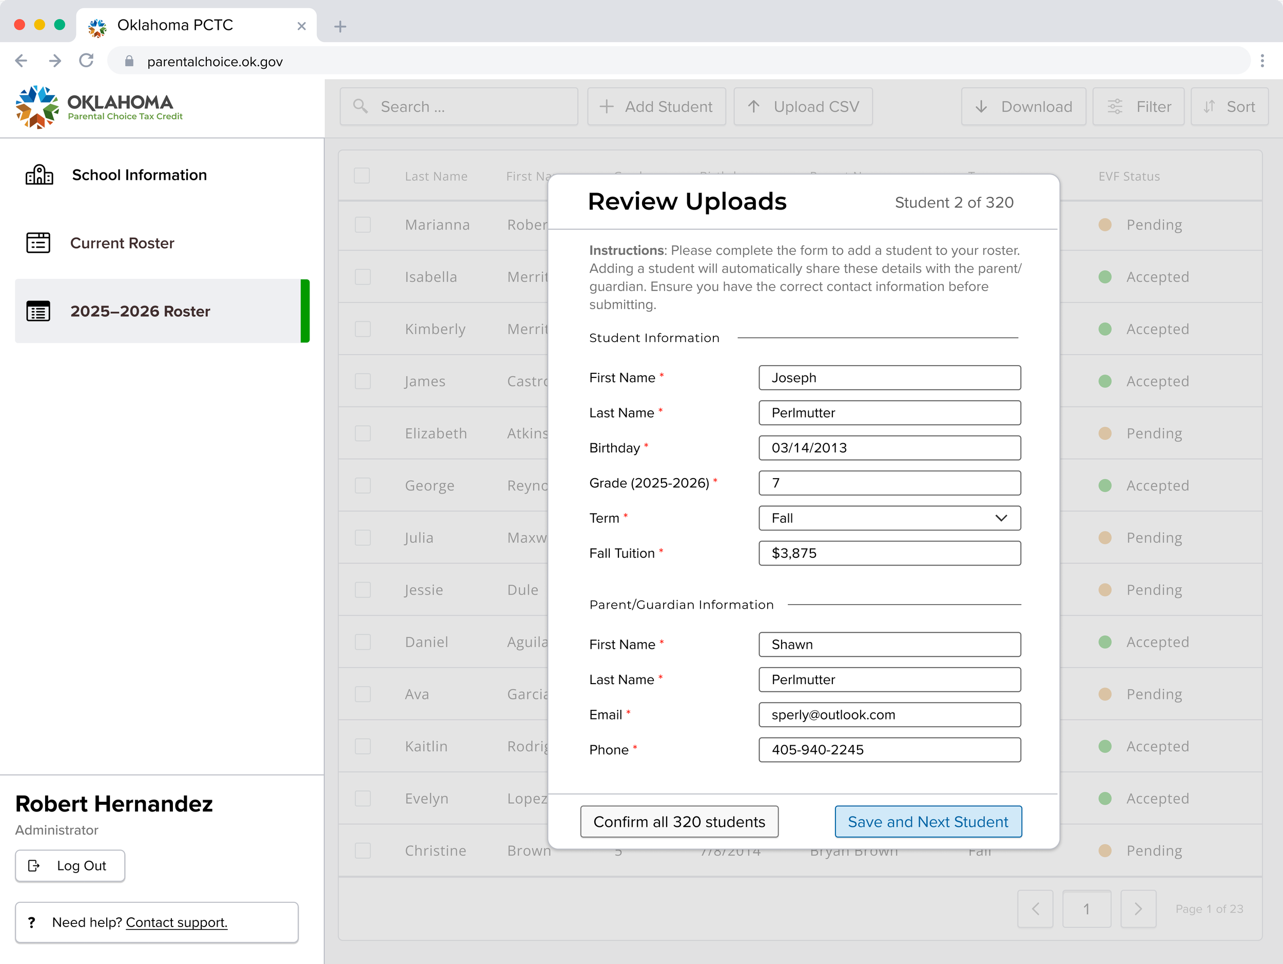Toggle the select-all header checkbox
Viewport: 1283px width, 964px height.
pyautogui.click(x=362, y=176)
